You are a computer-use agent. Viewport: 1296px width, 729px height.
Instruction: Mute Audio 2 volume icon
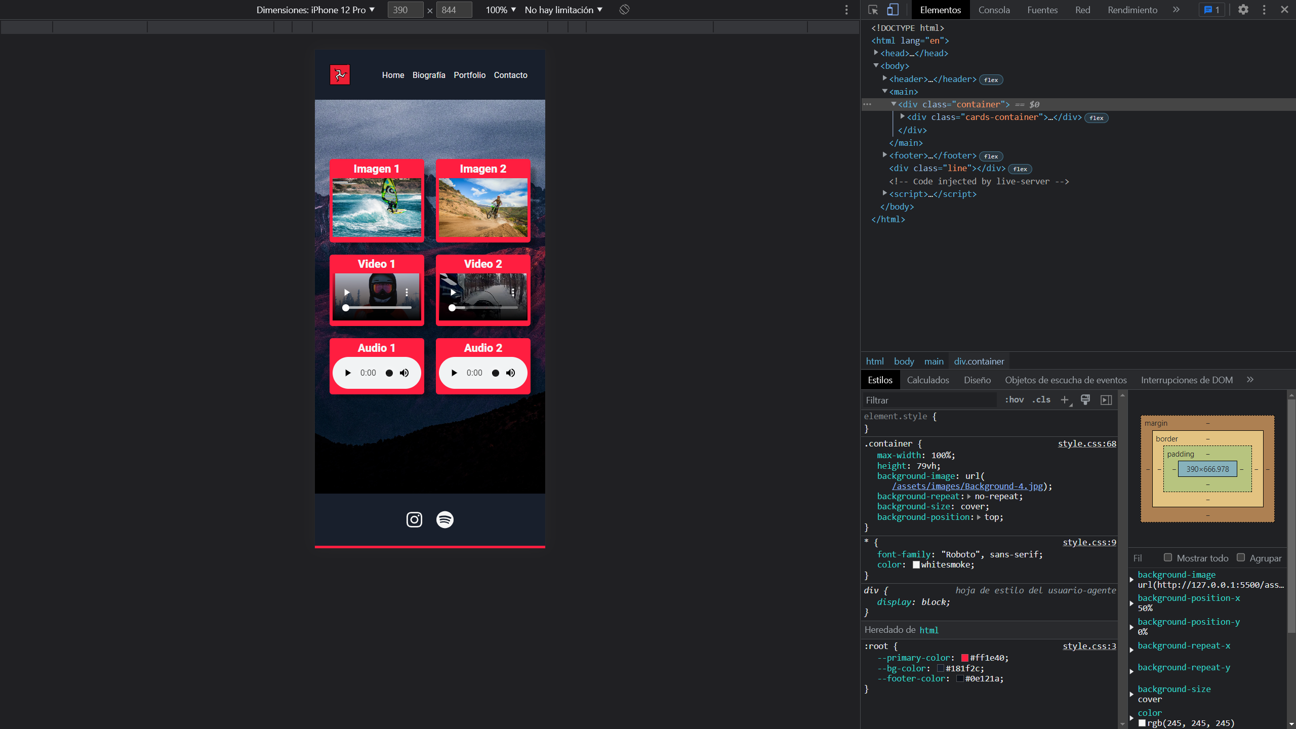coord(510,373)
